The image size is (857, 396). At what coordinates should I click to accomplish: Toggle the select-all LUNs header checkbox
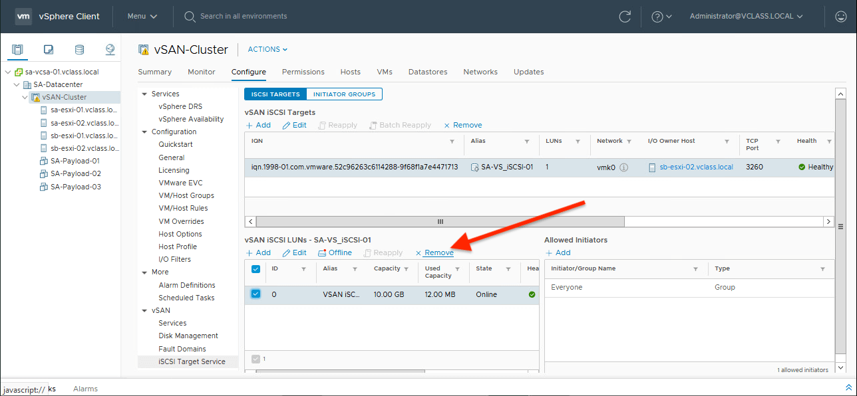[x=256, y=269]
